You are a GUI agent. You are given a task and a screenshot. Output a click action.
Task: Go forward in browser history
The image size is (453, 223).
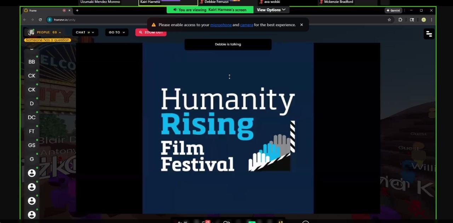(33, 20)
